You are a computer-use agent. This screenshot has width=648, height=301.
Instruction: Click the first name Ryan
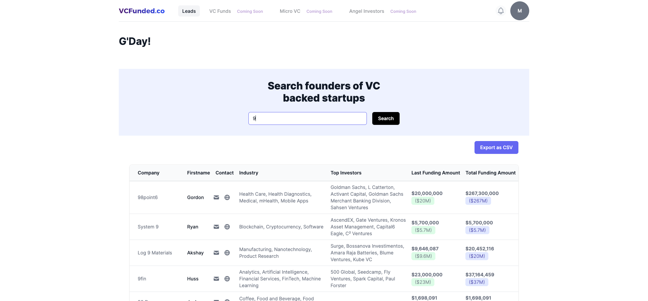[193, 227]
